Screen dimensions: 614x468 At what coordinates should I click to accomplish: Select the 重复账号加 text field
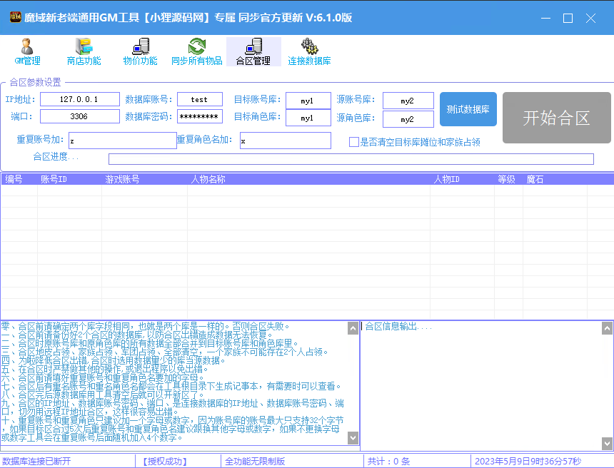click(122, 141)
